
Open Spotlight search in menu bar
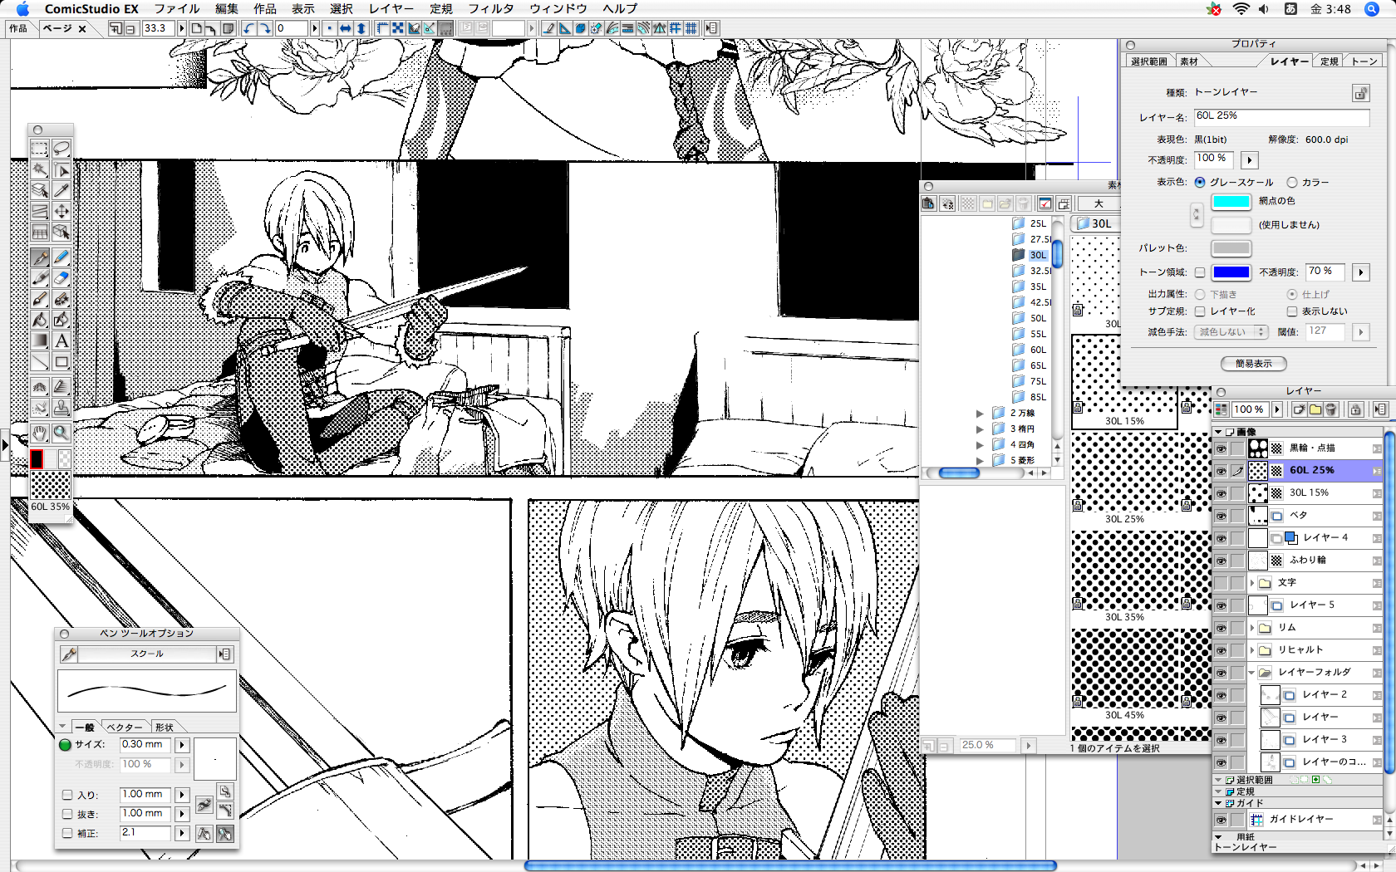pos(1372,9)
